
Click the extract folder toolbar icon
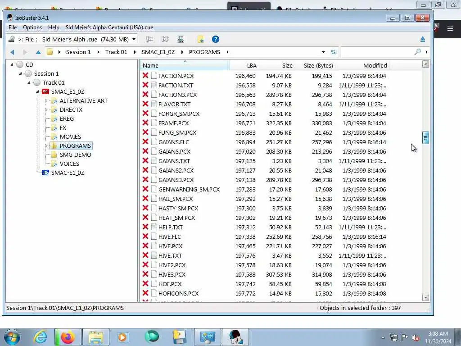tap(200, 39)
